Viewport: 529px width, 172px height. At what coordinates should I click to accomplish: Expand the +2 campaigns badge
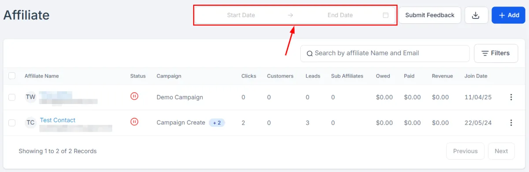(217, 123)
